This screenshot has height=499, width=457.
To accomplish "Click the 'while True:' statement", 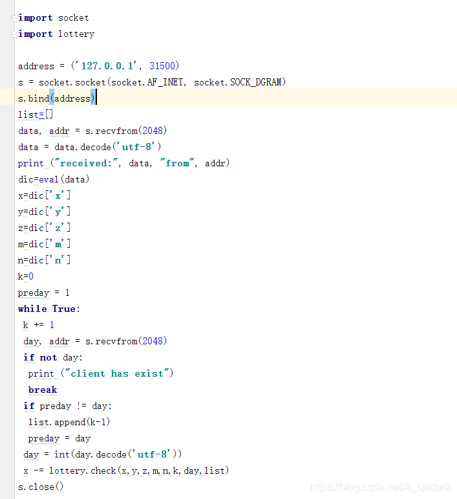I will [49, 309].
